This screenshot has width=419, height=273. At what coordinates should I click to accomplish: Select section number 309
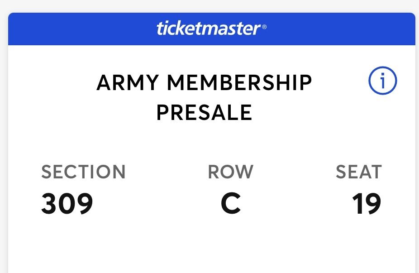click(67, 204)
